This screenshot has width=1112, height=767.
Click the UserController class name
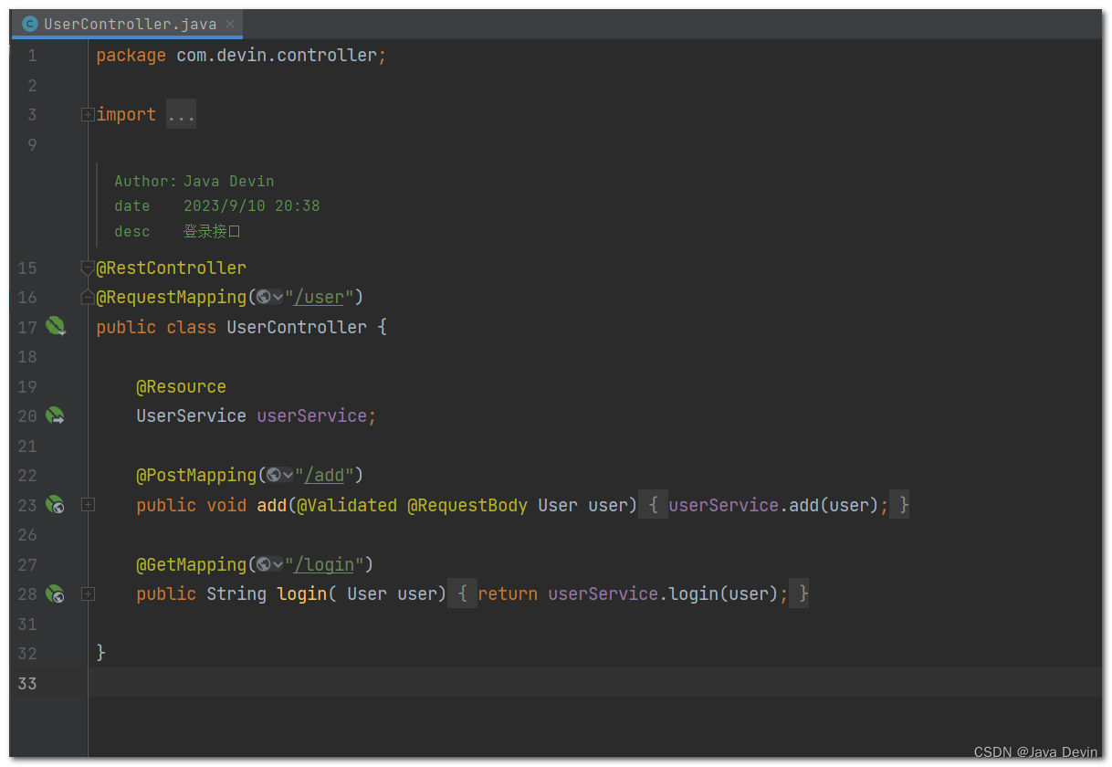(x=297, y=327)
